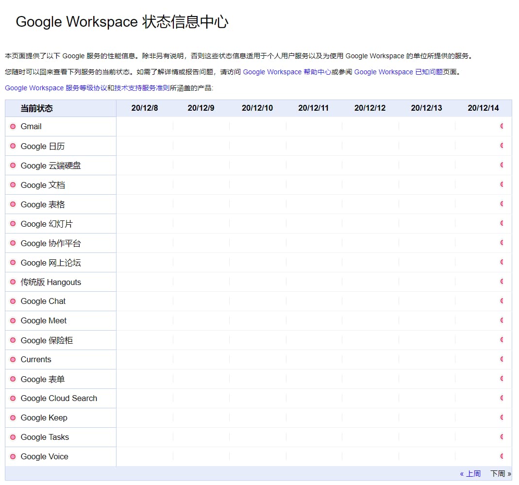Select the 传统版 Hangouts service name

coord(50,282)
